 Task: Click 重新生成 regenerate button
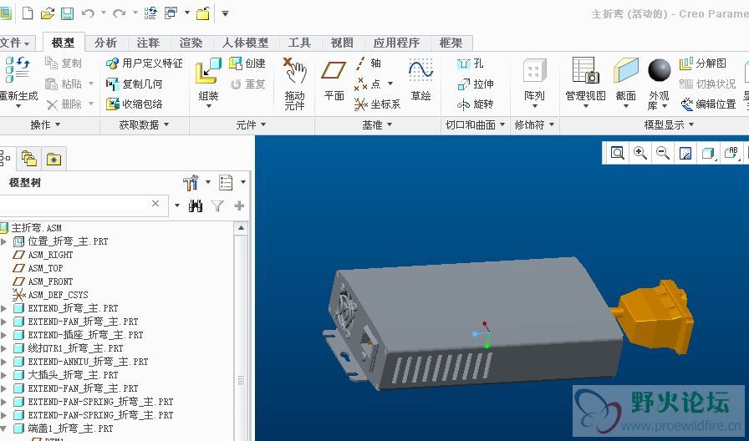tap(18, 80)
